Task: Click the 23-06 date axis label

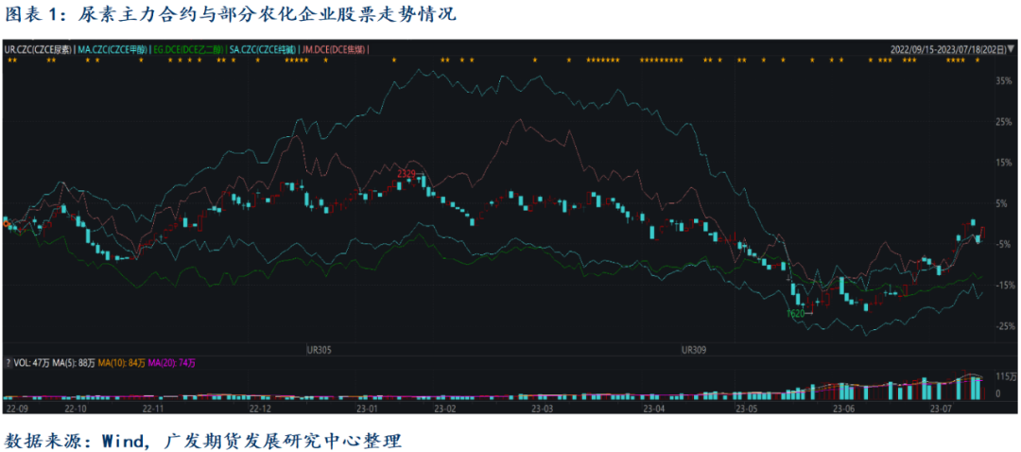Action: pos(844,409)
